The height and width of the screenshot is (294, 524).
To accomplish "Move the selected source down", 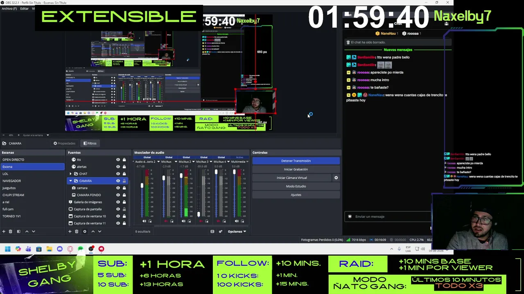I will point(99,232).
